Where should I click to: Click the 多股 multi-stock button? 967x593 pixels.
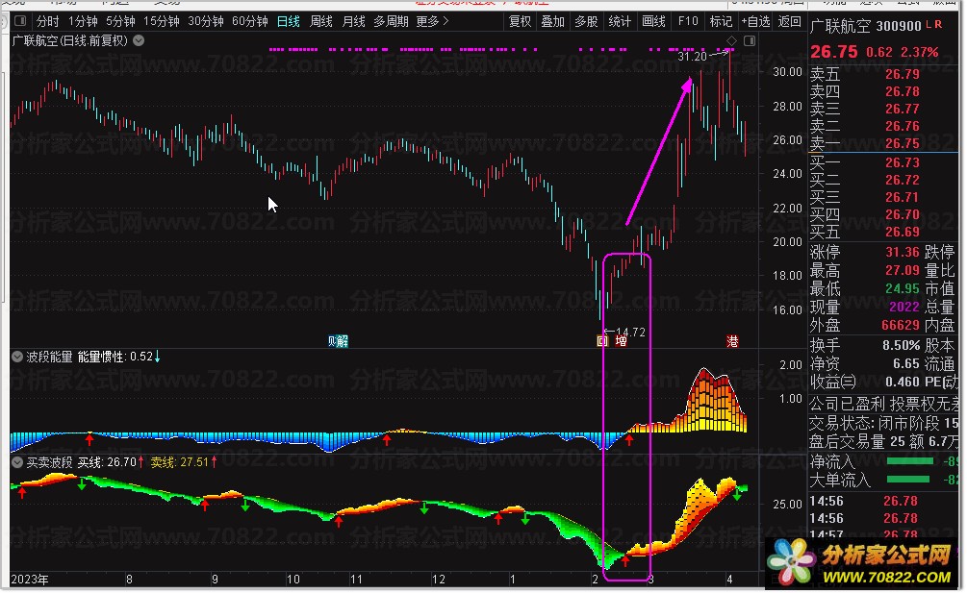coord(586,21)
